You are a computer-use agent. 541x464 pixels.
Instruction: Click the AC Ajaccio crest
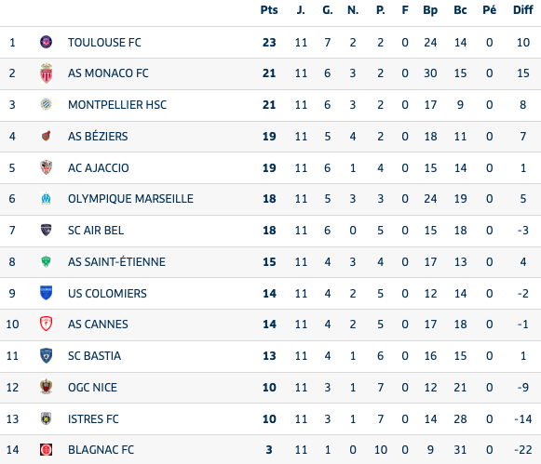coord(47,167)
